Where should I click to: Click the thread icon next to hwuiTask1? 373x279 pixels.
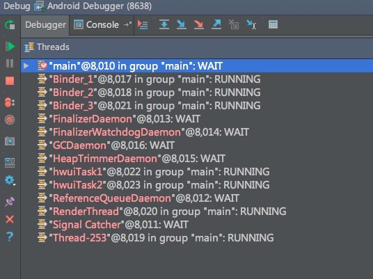tap(42, 172)
